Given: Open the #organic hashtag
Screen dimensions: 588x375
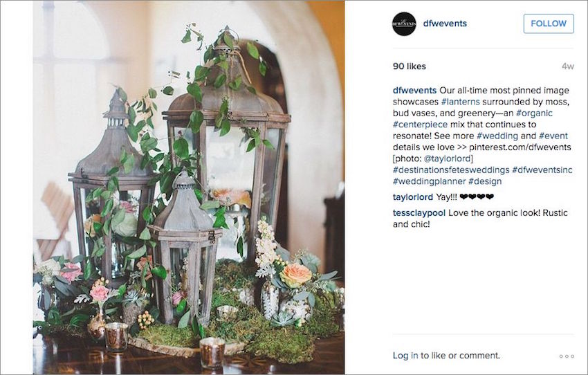Looking at the screenshot, I should (534, 113).
